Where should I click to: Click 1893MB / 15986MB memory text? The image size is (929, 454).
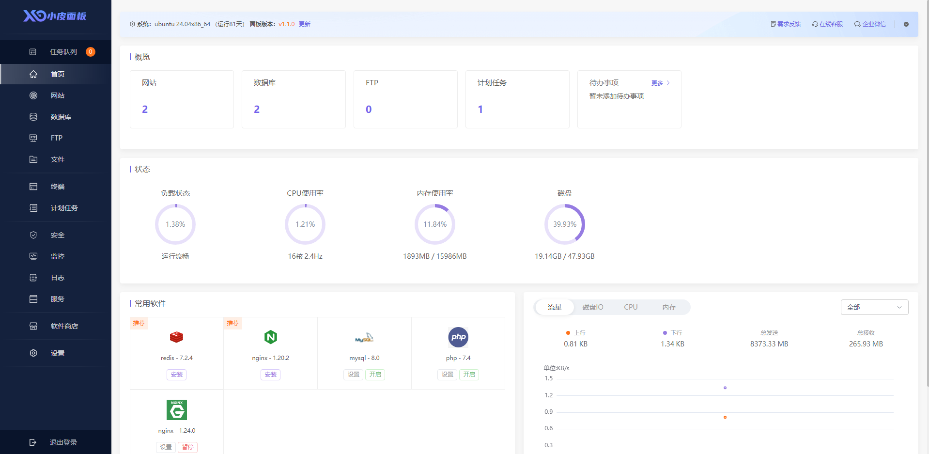click(435, 256)
